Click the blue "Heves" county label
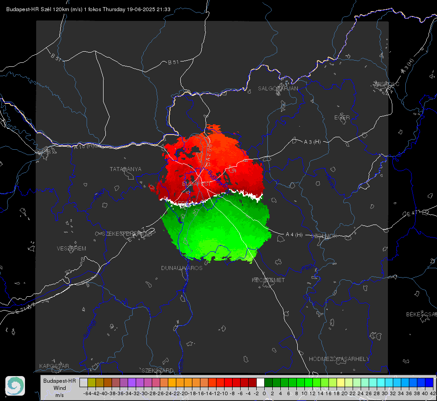 [x=330, y=181]
